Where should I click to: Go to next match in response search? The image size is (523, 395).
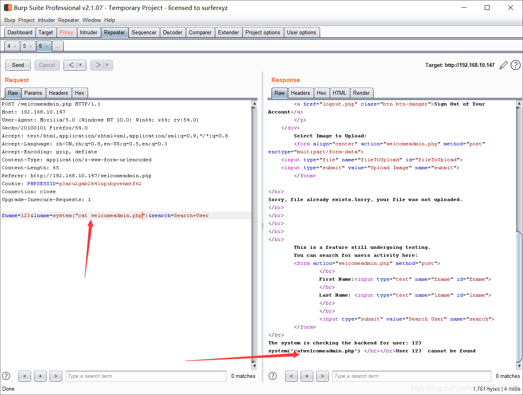pos(322,376)
